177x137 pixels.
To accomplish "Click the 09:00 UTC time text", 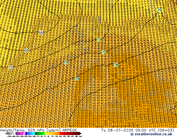I will click(146, 130).
